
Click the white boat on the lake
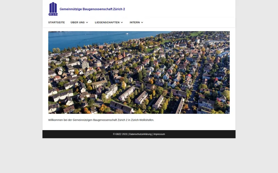tap(127, 33)
